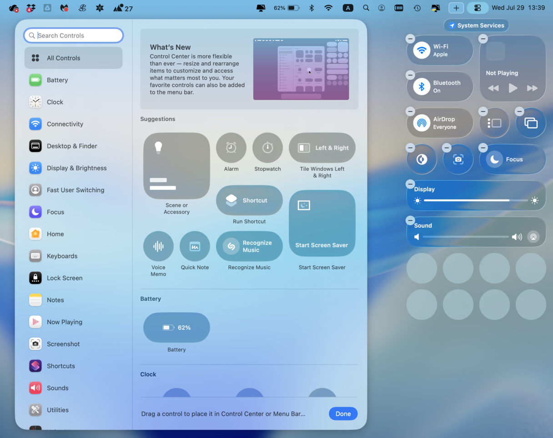This screenshot has height=438, width=553.
Task: Remove the Sound slider with minus
Action: (x=410, y=221)
